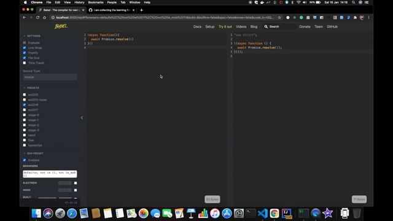393x221 pixels.
Task: Reload the page in Chrome
Action: [x=37, y=18]
